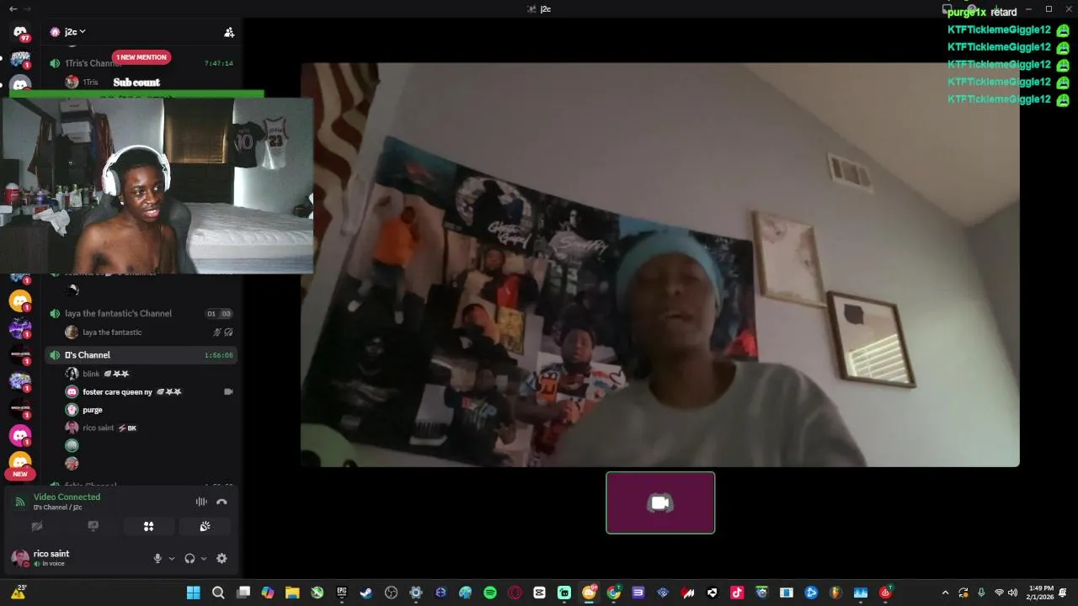Show hidden system tray icons chevron
The image size is (1078, 606).
tap(945, 593)
